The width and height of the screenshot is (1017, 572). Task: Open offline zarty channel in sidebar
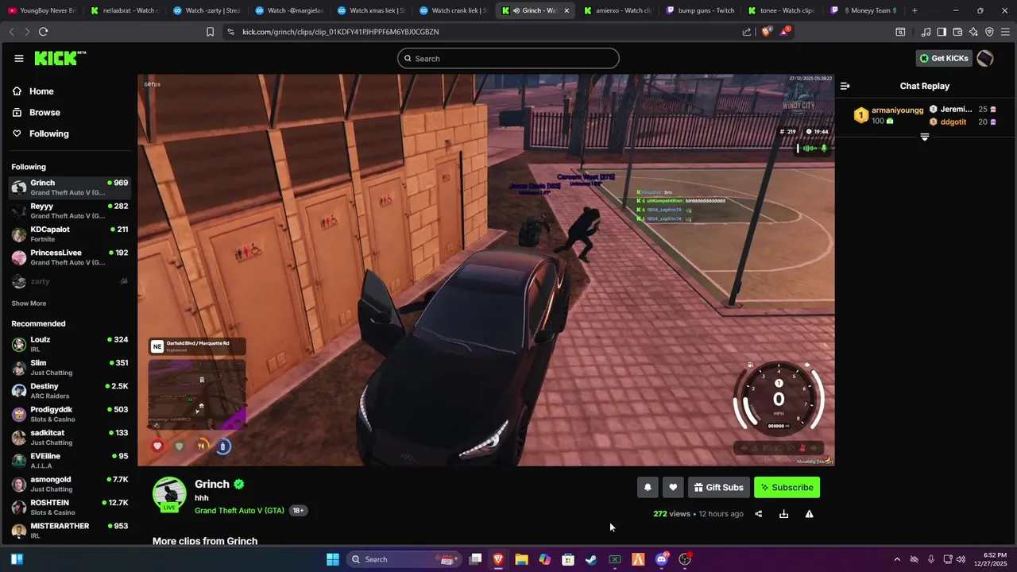click(70, 281)
